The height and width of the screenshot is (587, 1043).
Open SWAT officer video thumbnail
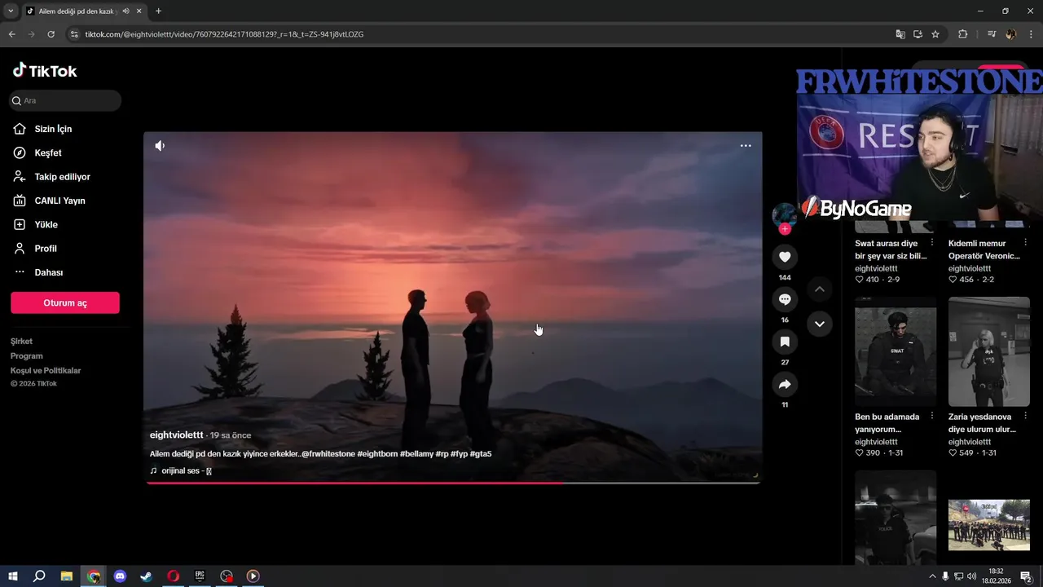coord(896,351)
